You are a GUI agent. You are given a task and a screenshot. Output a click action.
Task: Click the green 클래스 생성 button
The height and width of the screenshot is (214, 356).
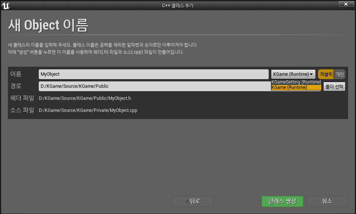(x=282, y=201)
